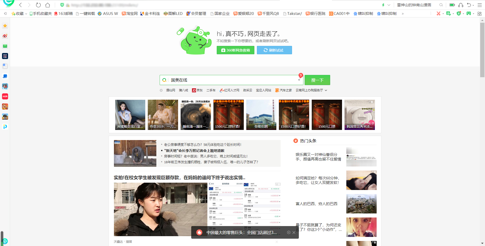Open the 会员管理 bookmark
The height and width of the screenshot is (246, 485).
point(196,14)
